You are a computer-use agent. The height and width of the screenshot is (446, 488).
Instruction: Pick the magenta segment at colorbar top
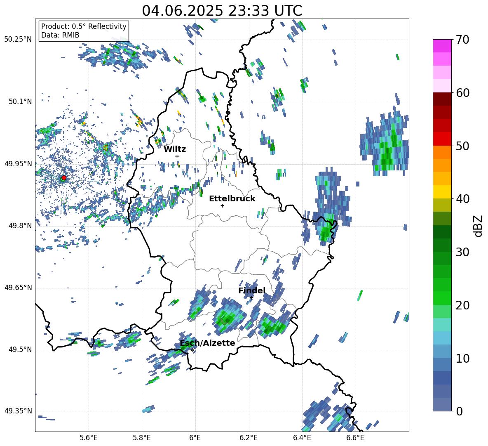[442, 46]
